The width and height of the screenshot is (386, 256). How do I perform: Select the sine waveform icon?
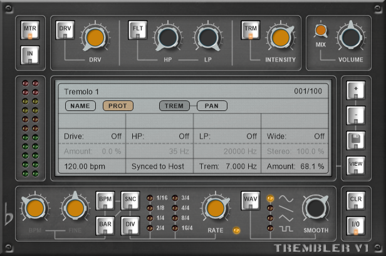[286, 198]
